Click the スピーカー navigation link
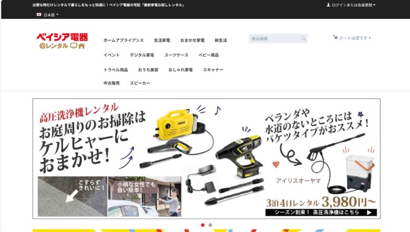The height and width of the screenshot is (232, 410). coord(140,83)
